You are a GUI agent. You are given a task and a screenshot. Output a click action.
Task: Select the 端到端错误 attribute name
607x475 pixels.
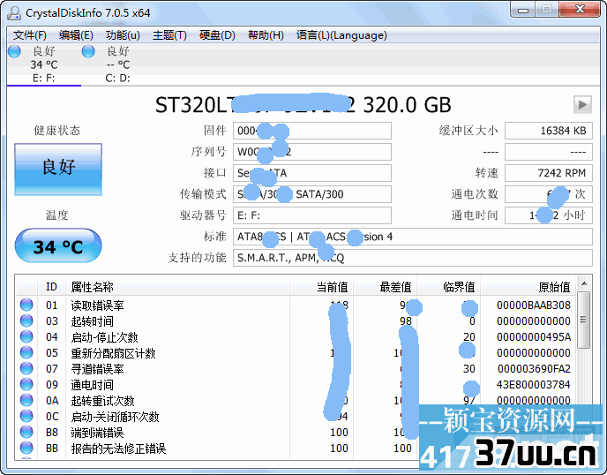(x=97, y=433)
